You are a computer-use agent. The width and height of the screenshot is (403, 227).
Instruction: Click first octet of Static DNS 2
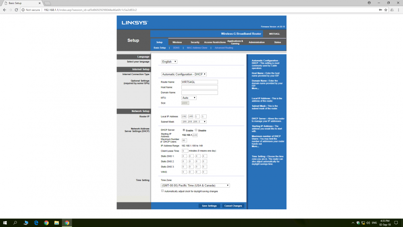click(x=184, y=161)
